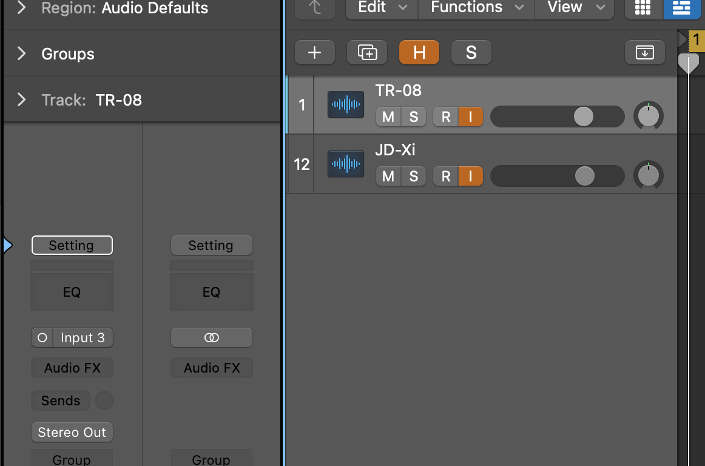This screenshot has width=705, height=466.
Task: Select the list view icon button
Action: coord(681,8)
